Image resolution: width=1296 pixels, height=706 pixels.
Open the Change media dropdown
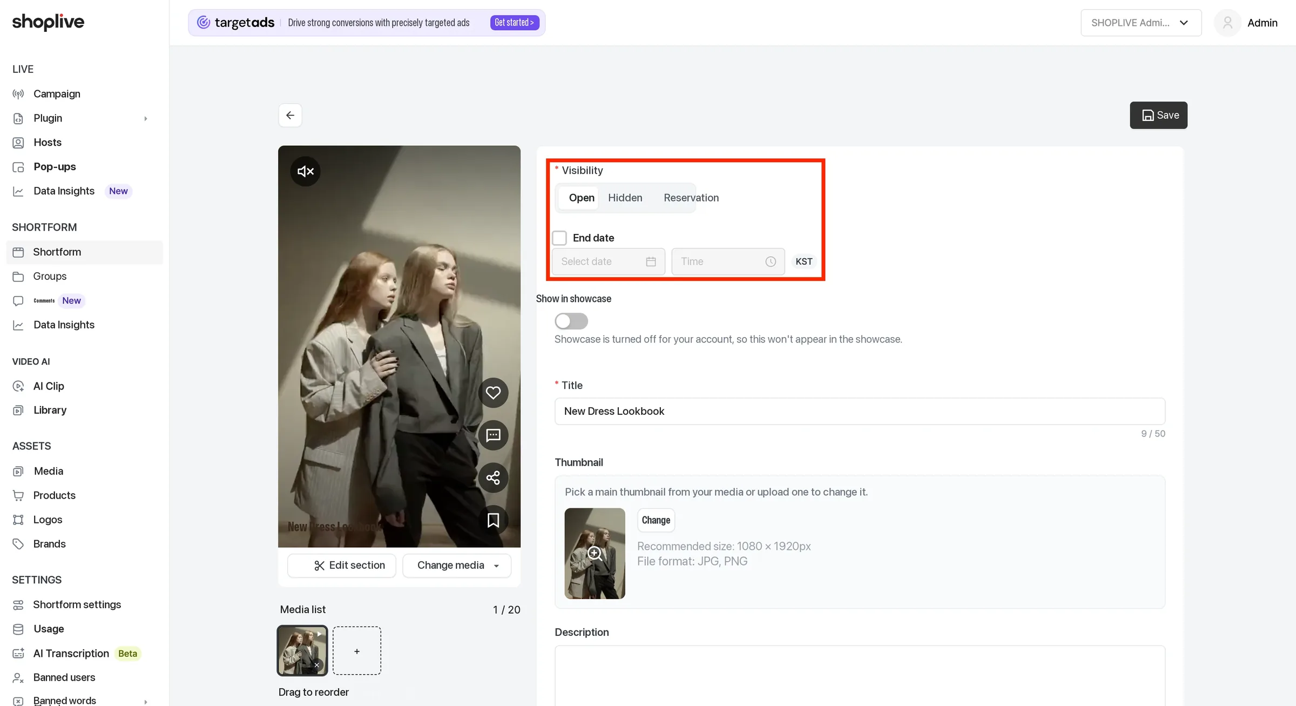pyautogui.click(x=457, y=565)
